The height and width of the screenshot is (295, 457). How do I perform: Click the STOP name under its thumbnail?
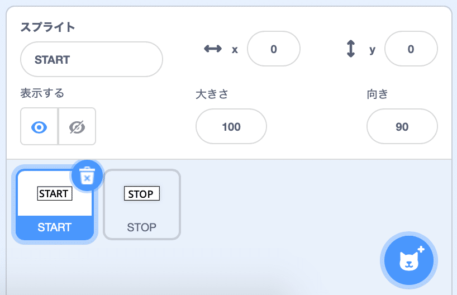point(142,227)
